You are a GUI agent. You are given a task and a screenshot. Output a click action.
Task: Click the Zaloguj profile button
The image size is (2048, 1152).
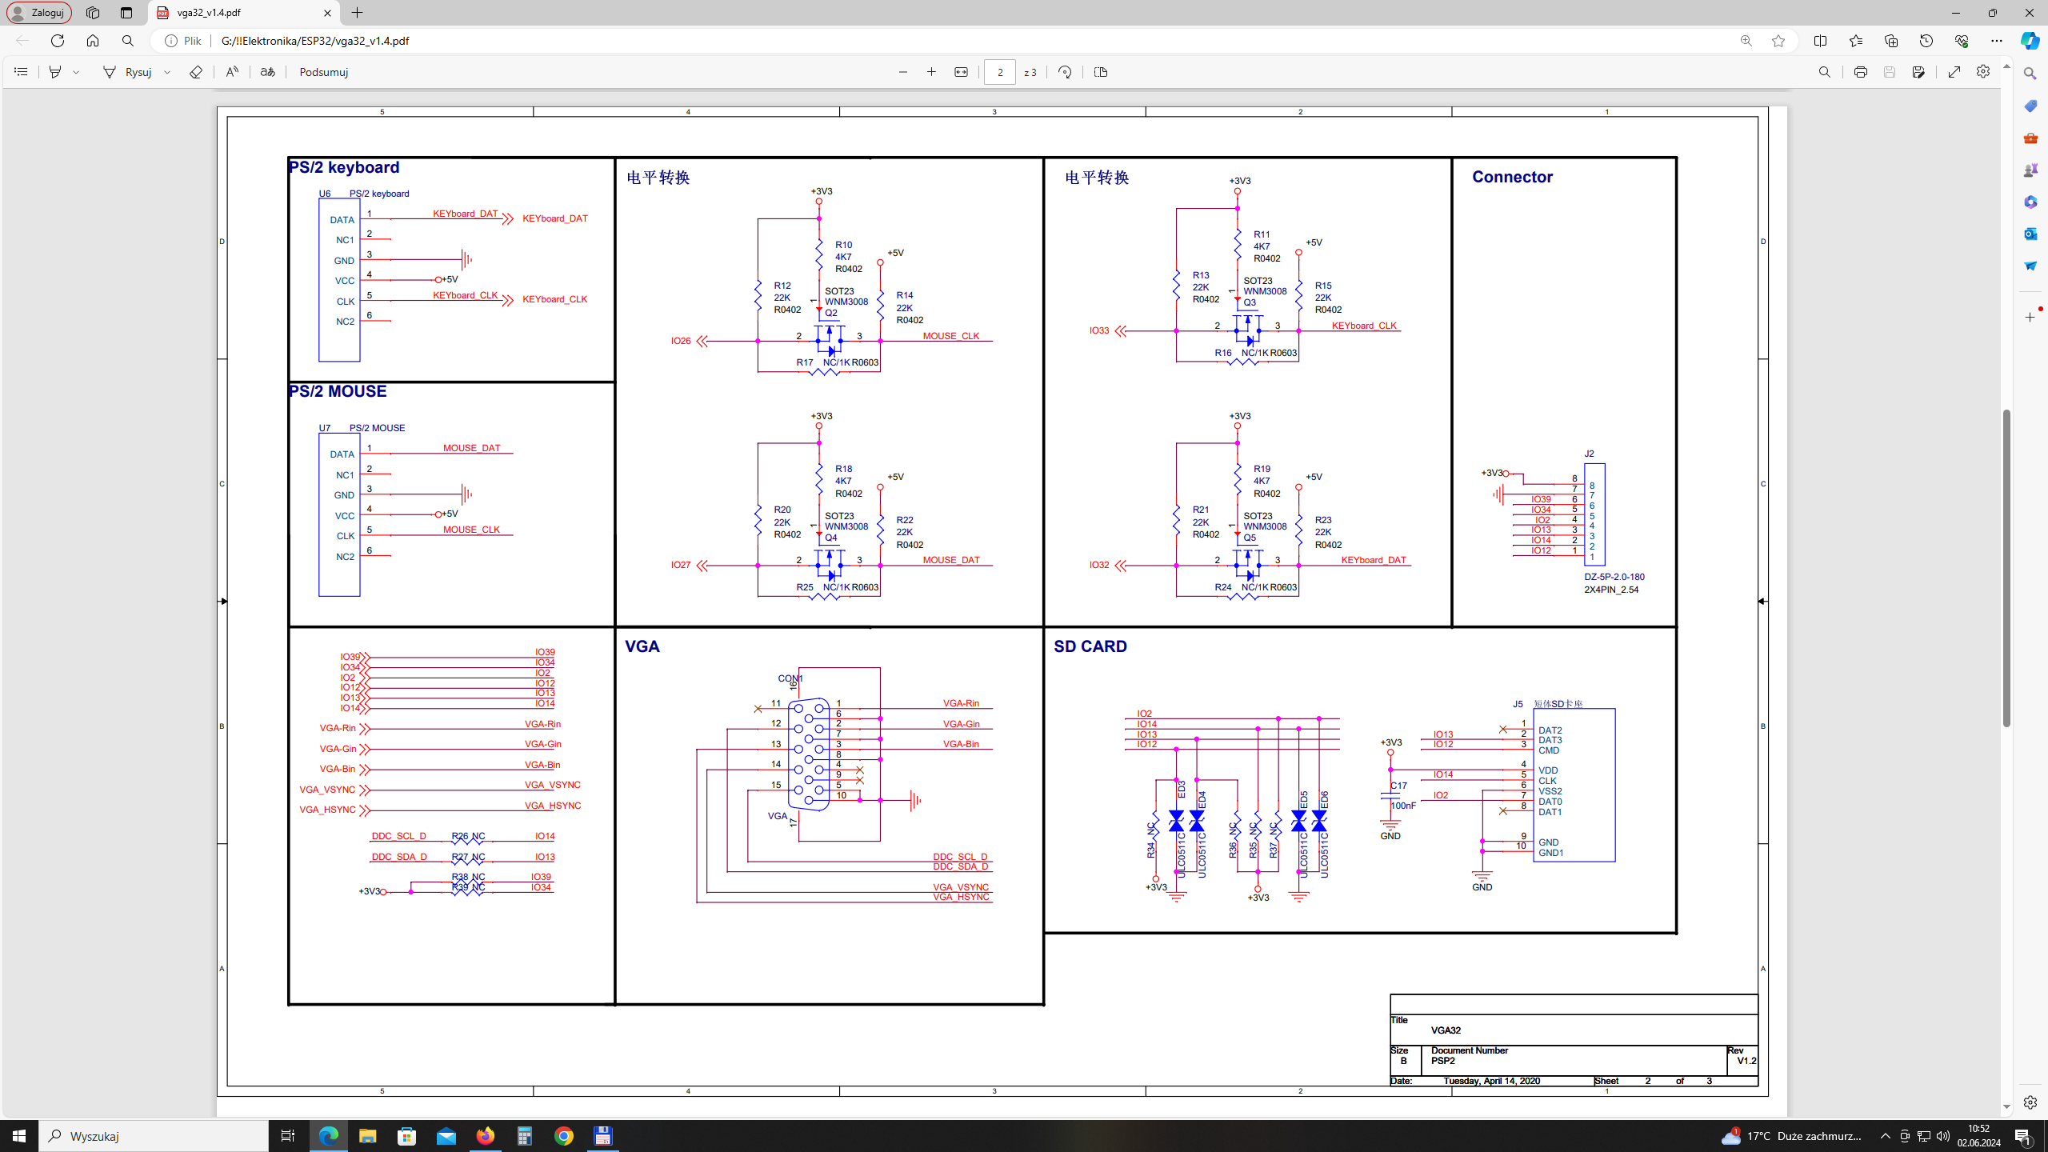39,13
